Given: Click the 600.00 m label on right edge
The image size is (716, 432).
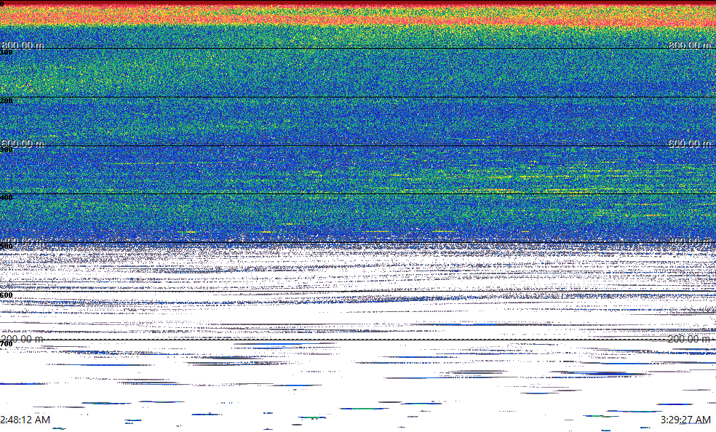Looking at the screenshot, I should pyautogui.click(x=690, y=143).
